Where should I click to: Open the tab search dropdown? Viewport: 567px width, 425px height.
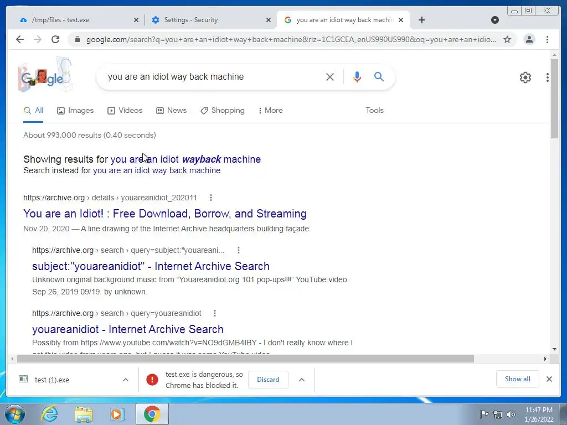[x=495, y=20]
